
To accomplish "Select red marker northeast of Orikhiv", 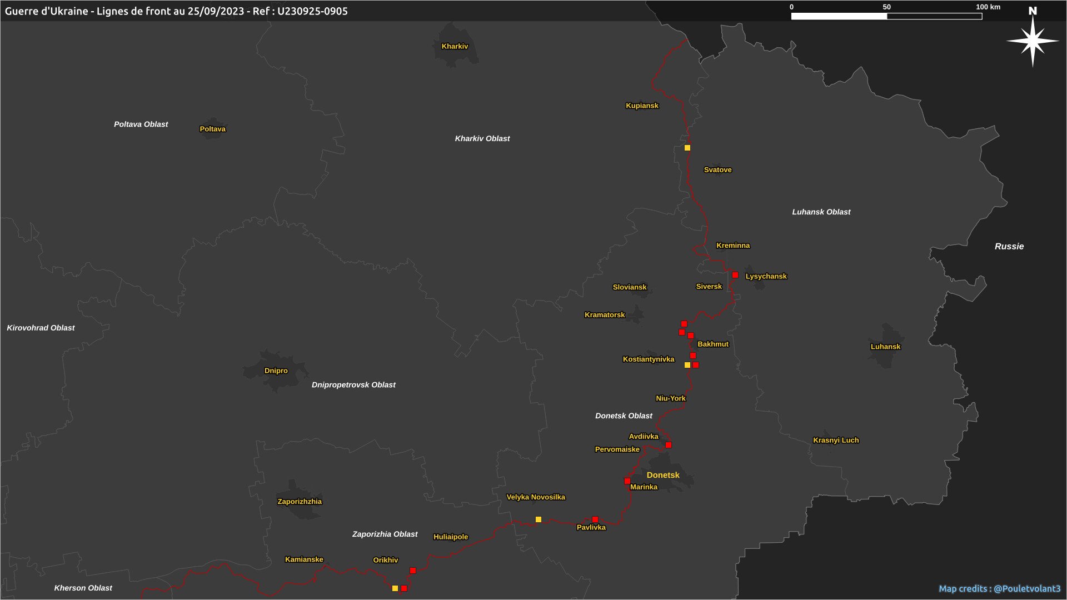I will pyautogui.click(x=413, y=571).
